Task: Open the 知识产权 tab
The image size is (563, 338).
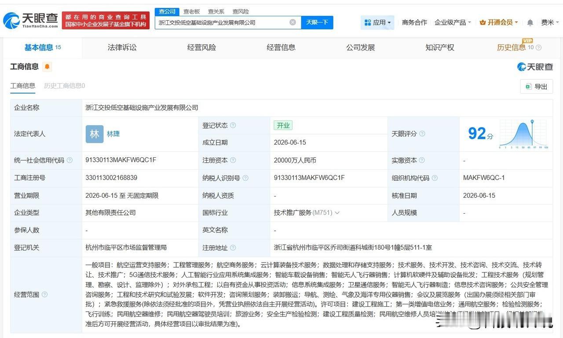Action: tap(440, 47)
